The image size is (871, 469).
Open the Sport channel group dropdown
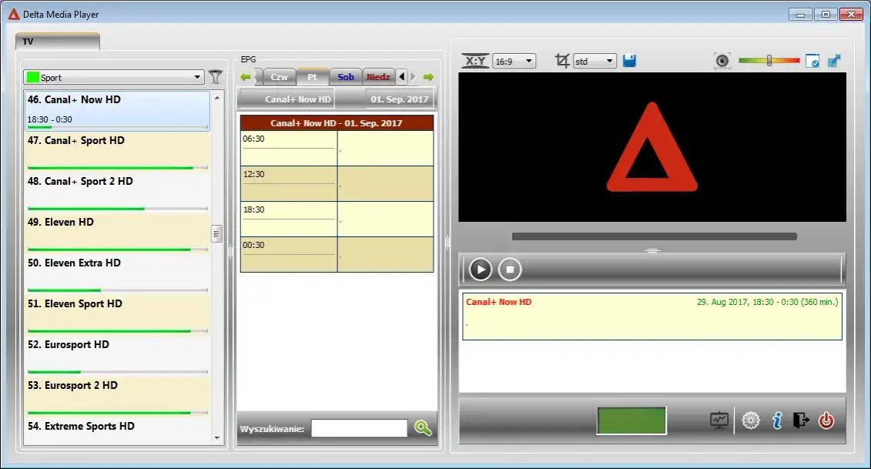click(x=112, y=77)
